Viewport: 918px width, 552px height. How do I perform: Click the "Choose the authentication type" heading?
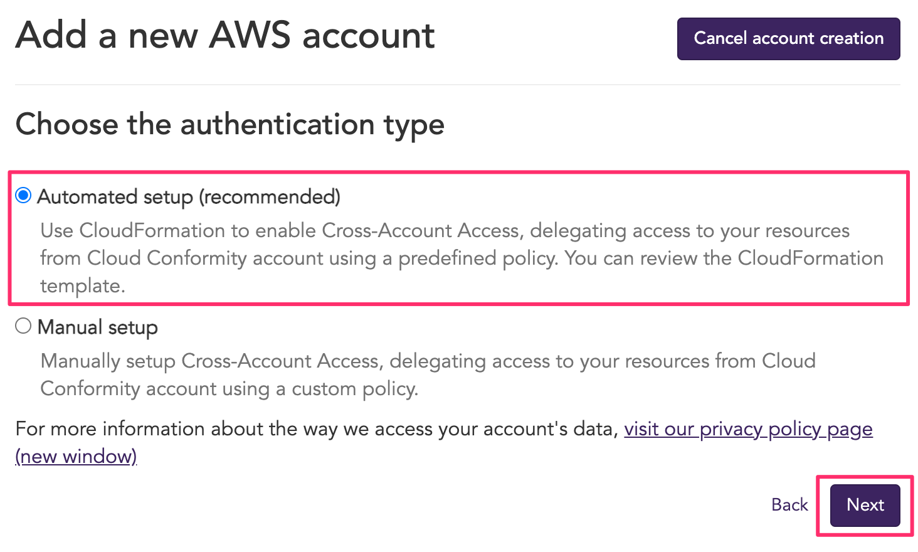pos(230,124)
